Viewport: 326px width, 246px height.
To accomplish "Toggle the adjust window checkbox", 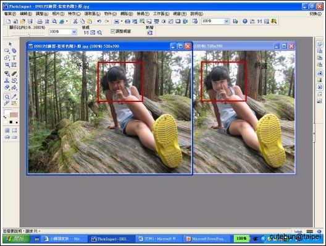I will pyautogui.click(x=113, y=32).
